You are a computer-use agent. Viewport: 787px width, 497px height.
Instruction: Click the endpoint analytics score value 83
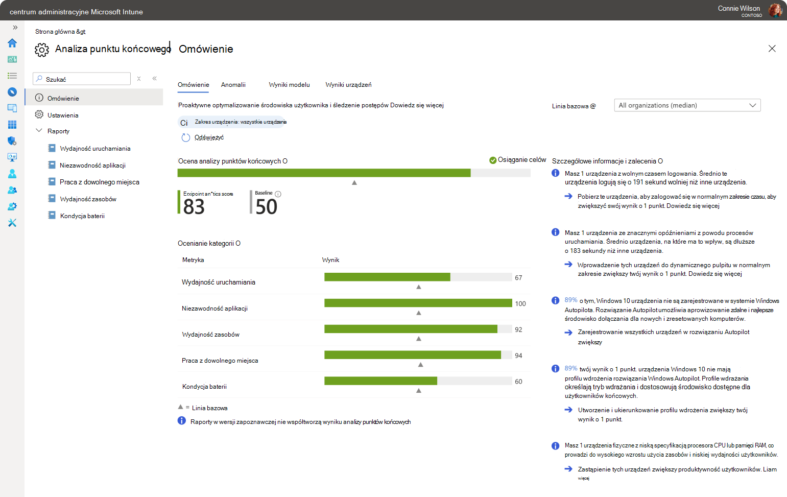(x=194, y=207)
